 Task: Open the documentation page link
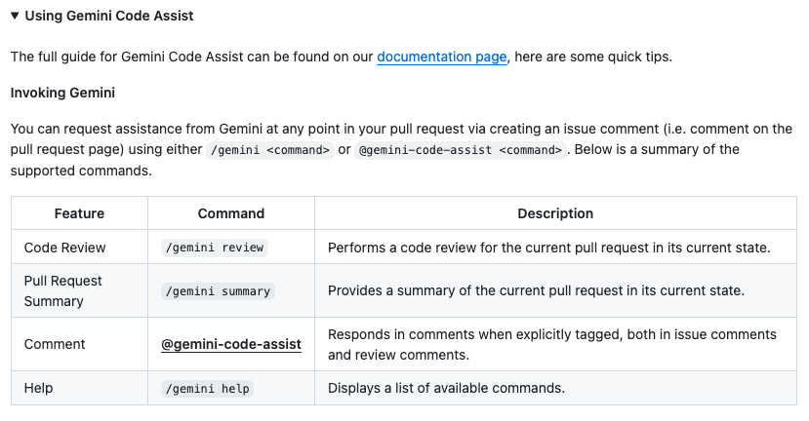click(x=441, y=57)
